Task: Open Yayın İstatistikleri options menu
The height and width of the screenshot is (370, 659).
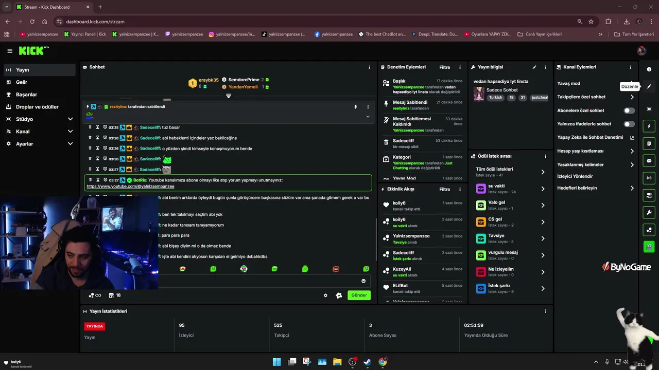Action: click(x=545, y=311)
